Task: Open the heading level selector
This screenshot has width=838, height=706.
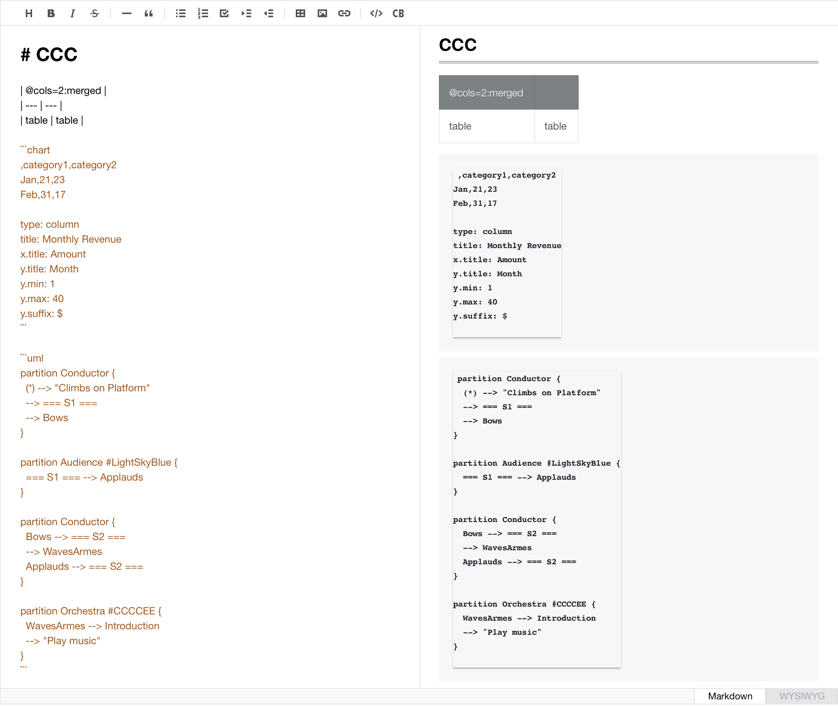Action: point(29,13)
